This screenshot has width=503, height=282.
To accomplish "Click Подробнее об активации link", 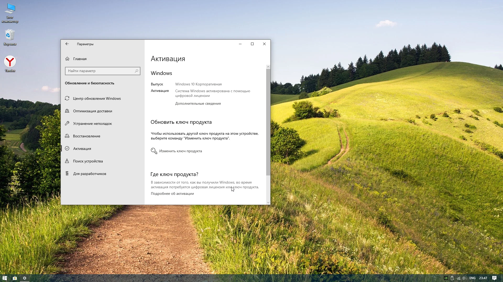I will click(x=172, y=193).
